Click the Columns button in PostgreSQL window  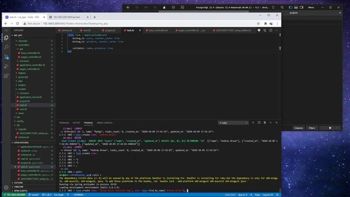[299, 128]
